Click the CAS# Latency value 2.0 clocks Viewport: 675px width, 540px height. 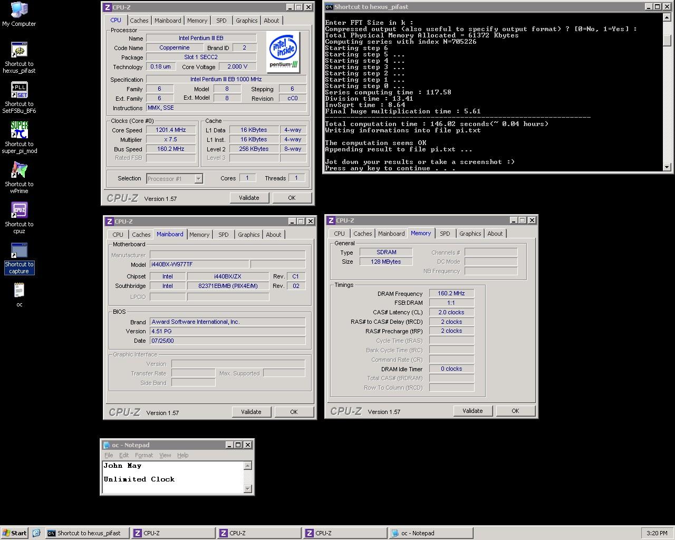pyautogui.click(x=451, y=312)
